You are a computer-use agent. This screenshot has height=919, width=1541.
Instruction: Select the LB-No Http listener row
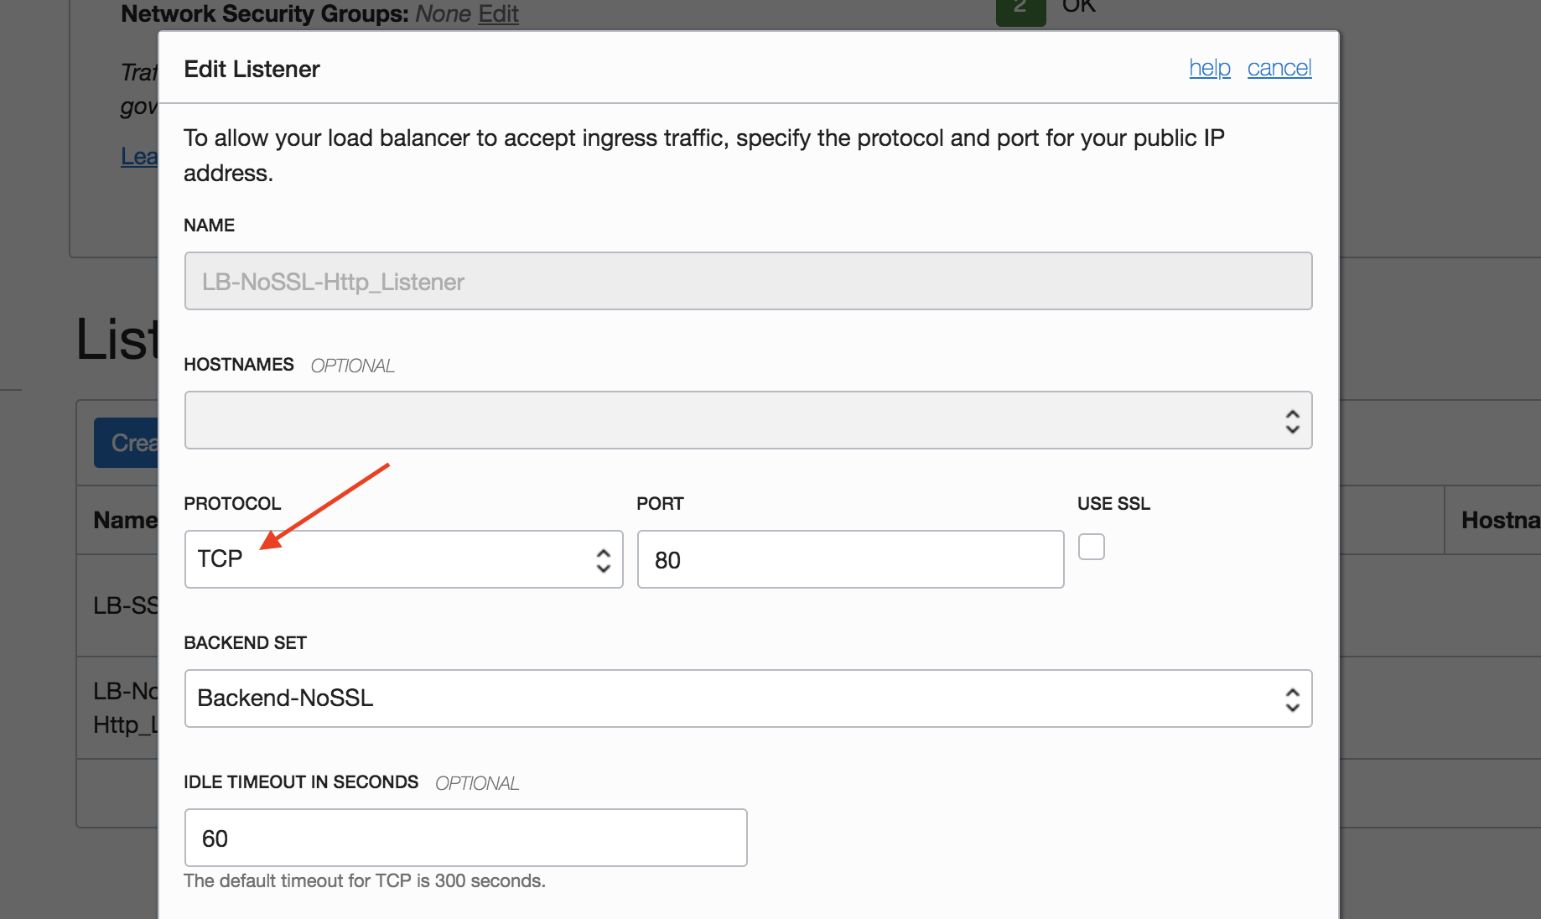(x=124, y=708)
